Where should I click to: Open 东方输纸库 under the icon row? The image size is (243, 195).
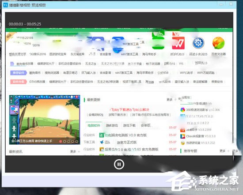77,54
